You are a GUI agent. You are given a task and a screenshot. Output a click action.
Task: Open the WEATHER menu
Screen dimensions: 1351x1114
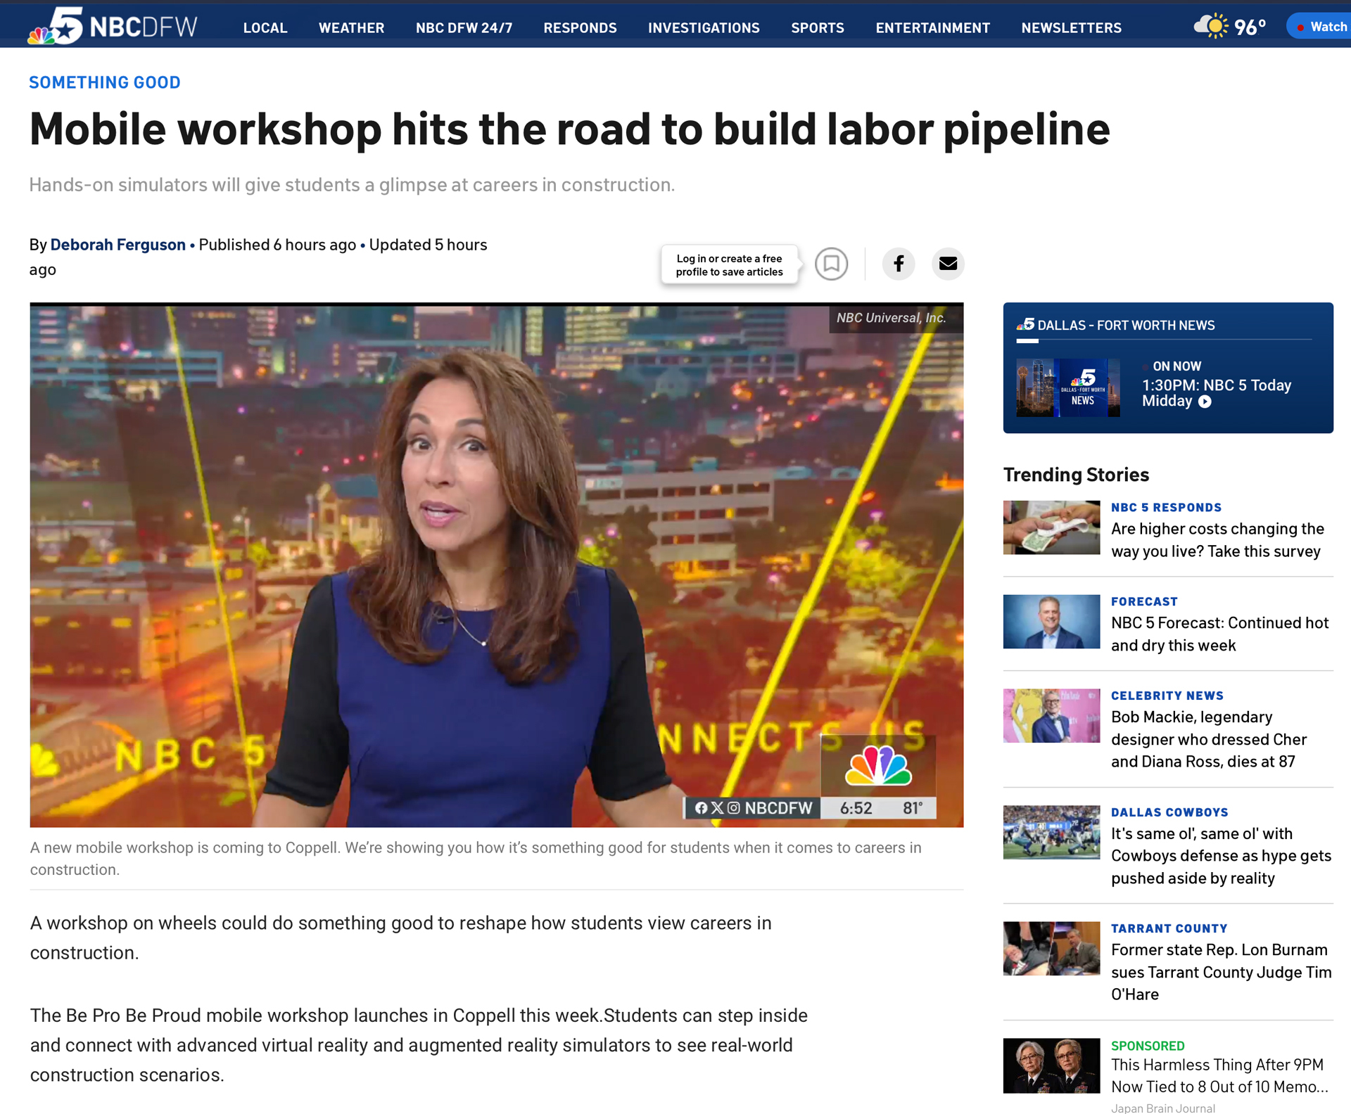[x=352, y=27]
